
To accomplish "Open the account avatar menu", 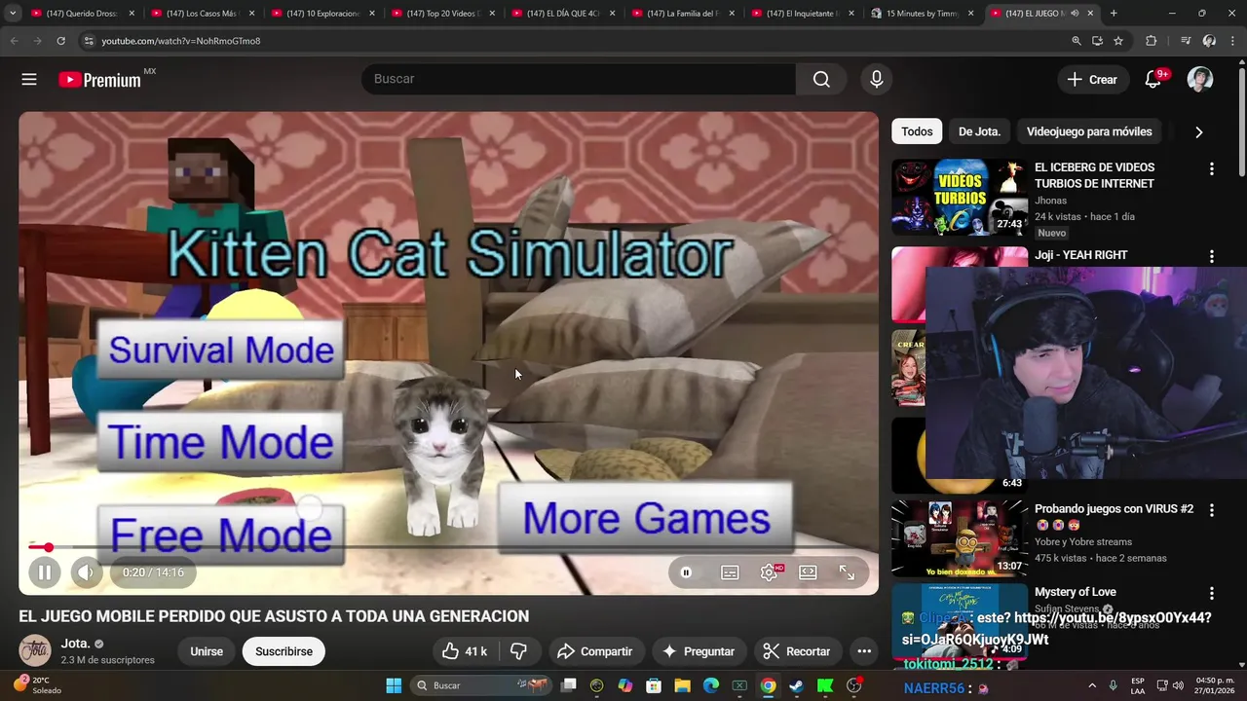I will point(1200,80).
